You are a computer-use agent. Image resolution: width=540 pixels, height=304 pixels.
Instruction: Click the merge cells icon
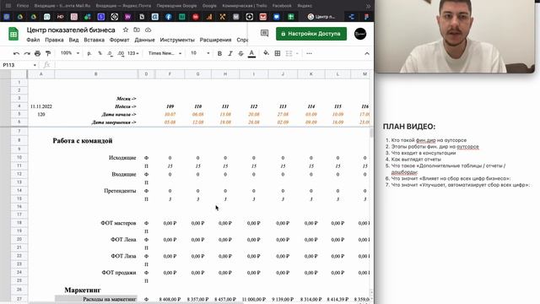pos(289,53)
